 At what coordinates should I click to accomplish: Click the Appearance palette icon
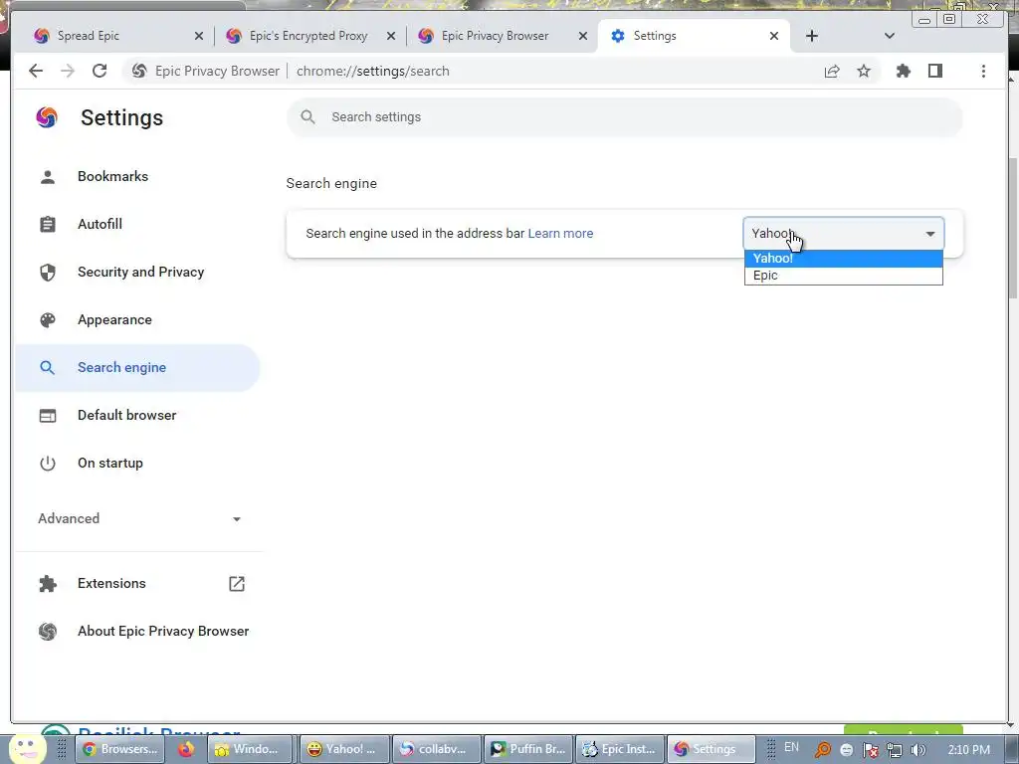[x=48, y=319]
